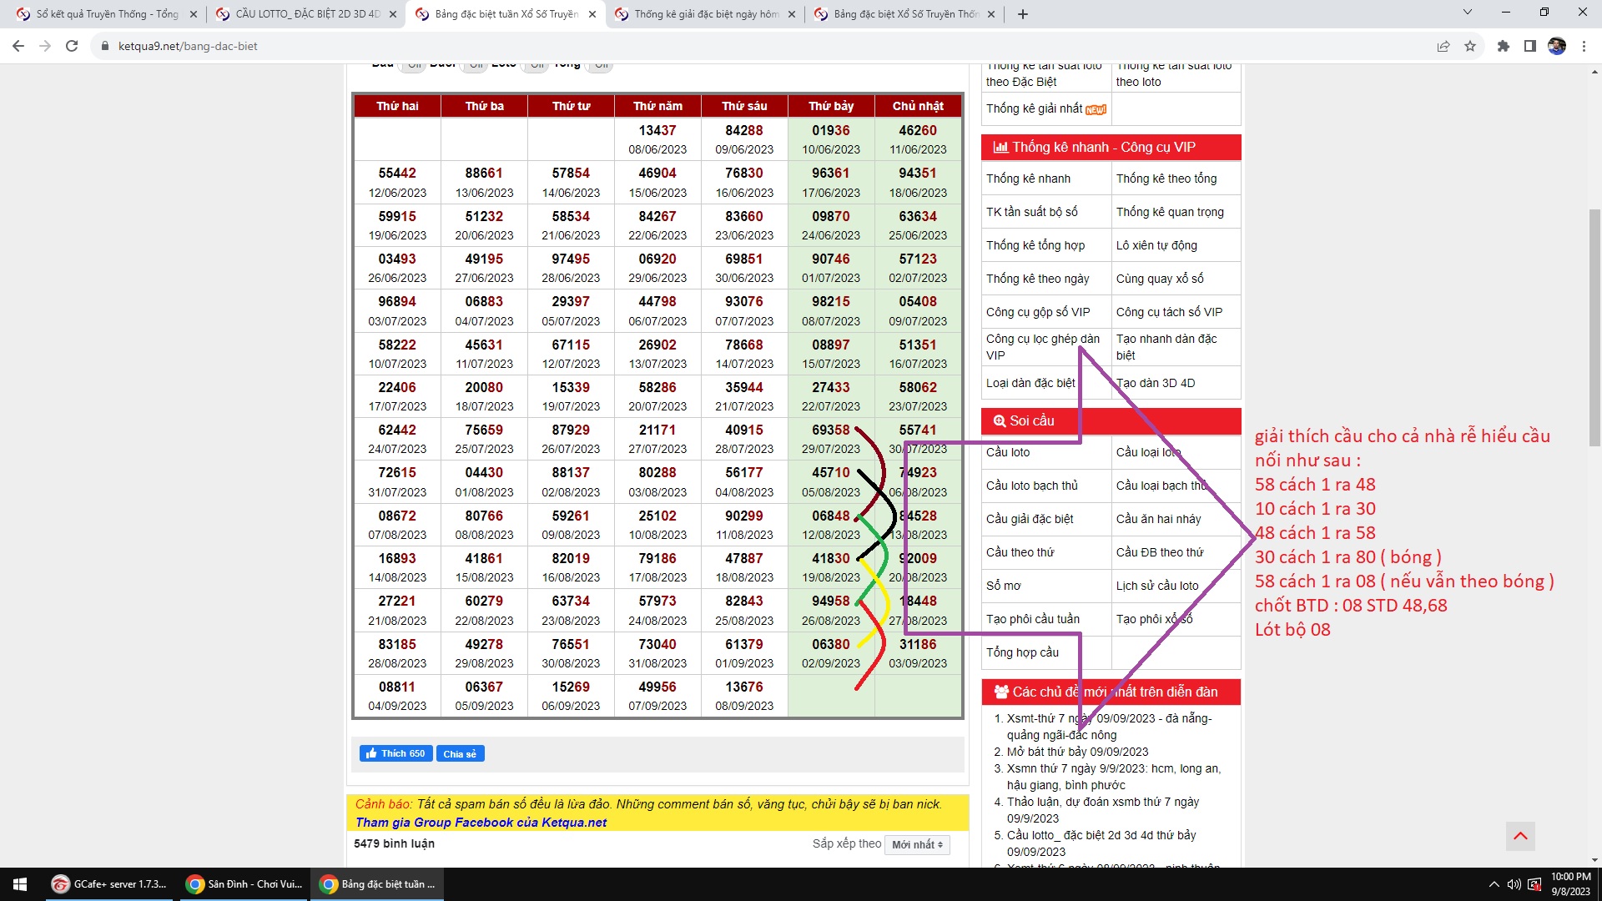
Task: Open the volume control in tray
Action: [1514, 884]
